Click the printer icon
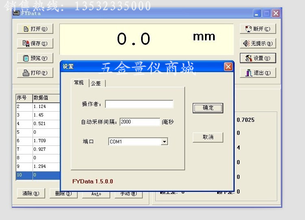 tap(26, 73)
